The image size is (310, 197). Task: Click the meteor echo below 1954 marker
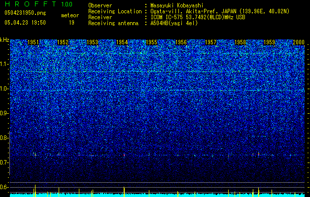124,155
